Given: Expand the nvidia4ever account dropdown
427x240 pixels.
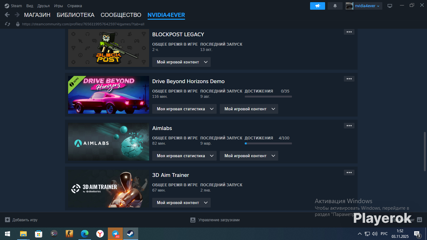Looking at the screenshot, I should (x=364, y=6).
